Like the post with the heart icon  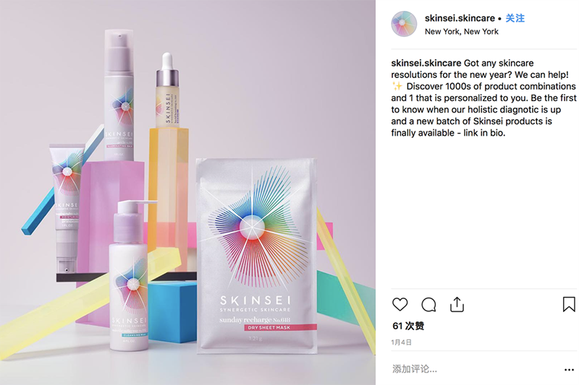[x=400, y=304]
